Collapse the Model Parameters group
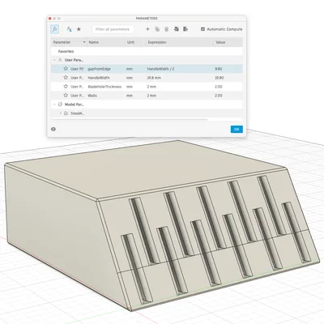324x324 pixels. point(54,104)
